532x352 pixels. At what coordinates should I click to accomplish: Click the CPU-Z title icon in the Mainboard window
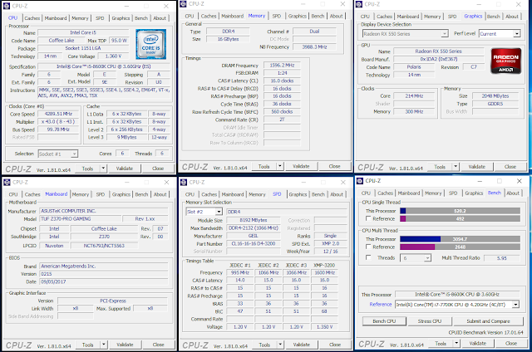tap(7, 183)
